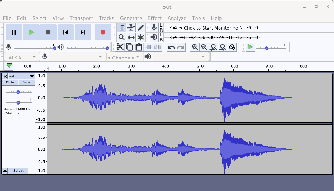Open the Generate menu
The width and height of the screenshot is (334, 191).
(131, 18)
